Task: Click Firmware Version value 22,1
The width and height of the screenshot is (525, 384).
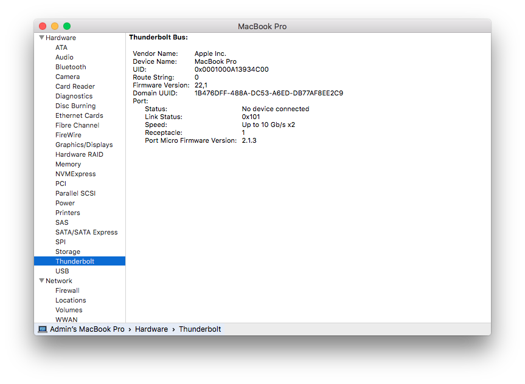Action: point(201,85)
